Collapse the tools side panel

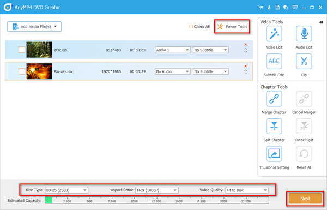pos(321,22)
